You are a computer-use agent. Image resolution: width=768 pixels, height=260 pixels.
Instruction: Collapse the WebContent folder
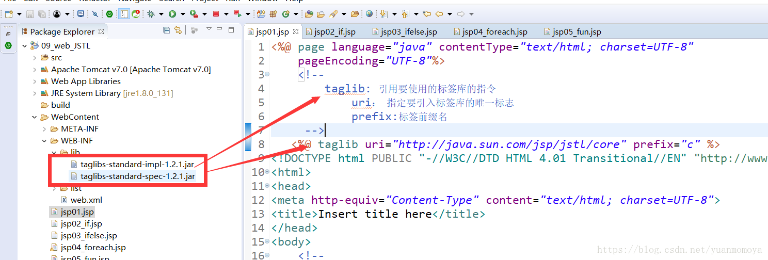[x=35, y=117]
